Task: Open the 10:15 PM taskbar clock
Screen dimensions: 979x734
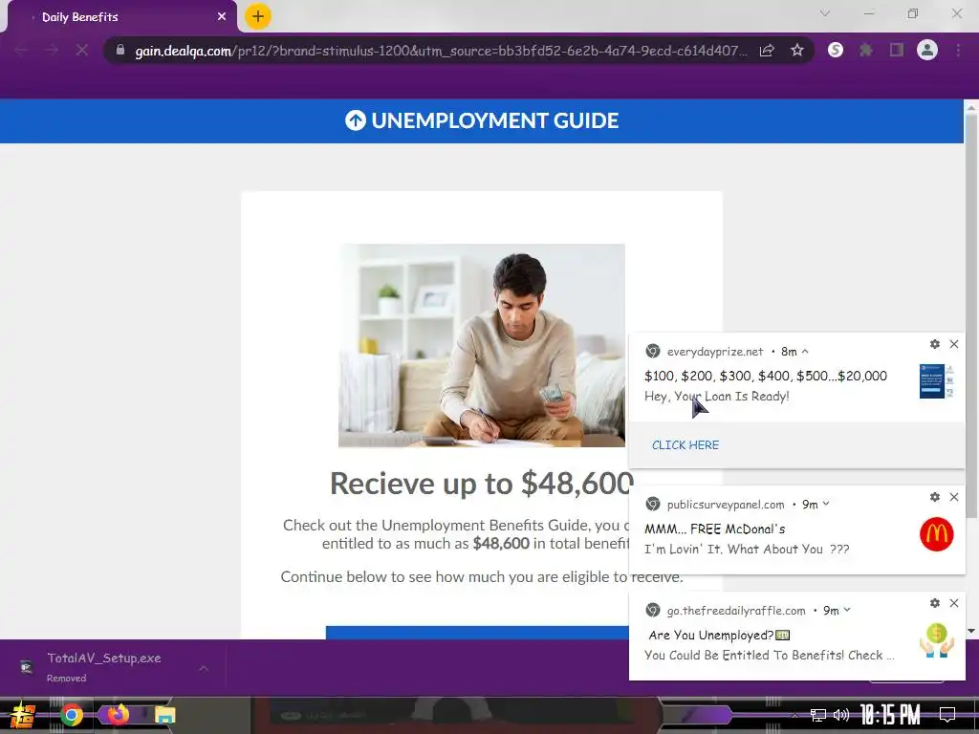Action: click(x=890, y=715)
